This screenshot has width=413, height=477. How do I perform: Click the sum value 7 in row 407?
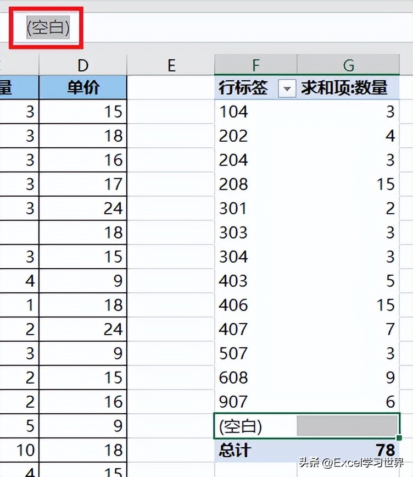click(x=390, y=329)
